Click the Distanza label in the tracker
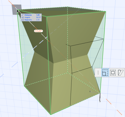The height and width of the screenshot is (117, 125). (28, 15)
